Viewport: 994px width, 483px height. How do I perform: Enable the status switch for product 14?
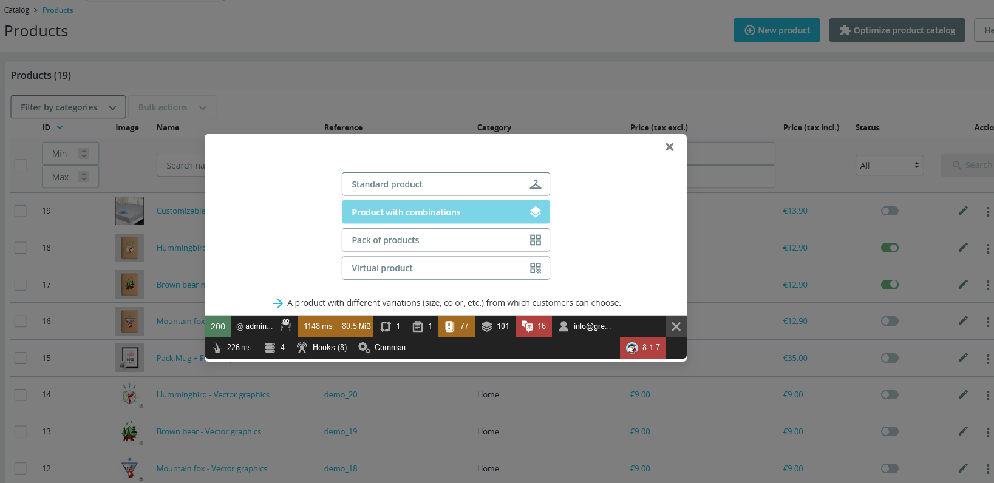pyautogui.click(x=890, y=394)
